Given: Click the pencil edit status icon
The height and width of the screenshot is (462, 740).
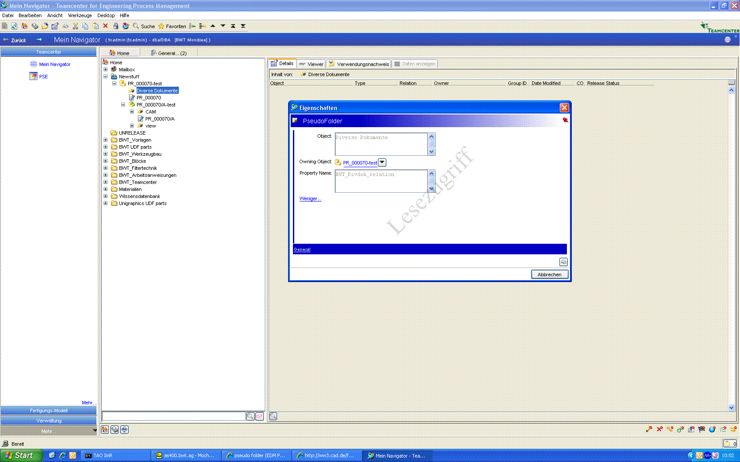Looking at the screenshot, I should click(649, 429).
